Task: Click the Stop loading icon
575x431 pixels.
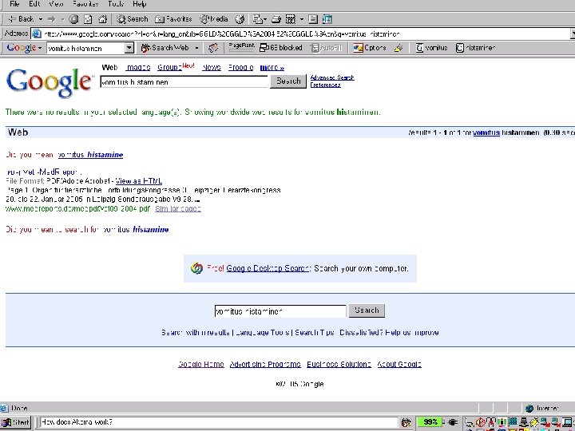Action: 73,19
